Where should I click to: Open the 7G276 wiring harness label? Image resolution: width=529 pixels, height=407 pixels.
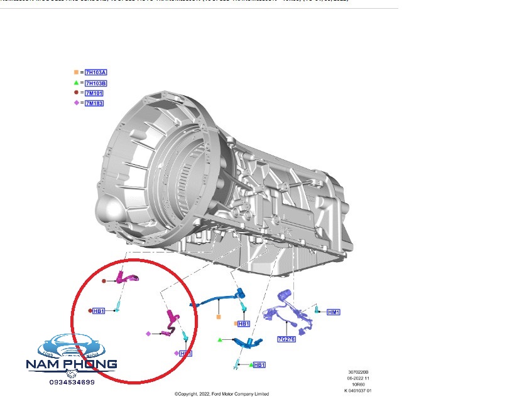click(x=286, y=339)
